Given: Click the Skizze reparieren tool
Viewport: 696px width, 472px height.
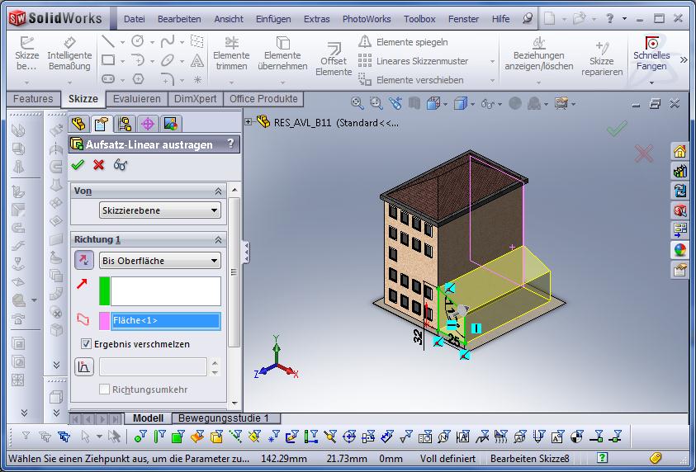Looking at the screenshot, I should coord(601,60).
